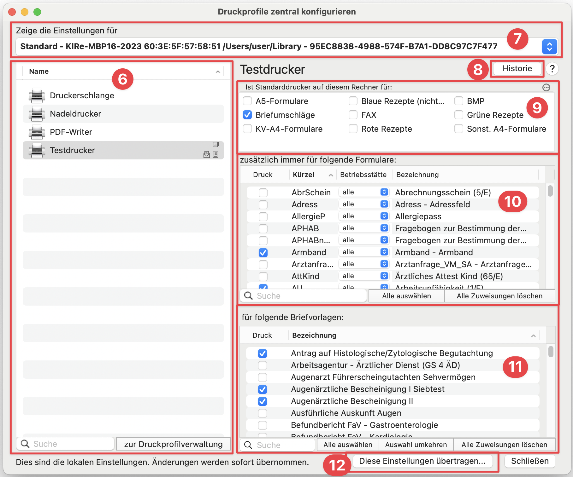573x477 pixels.
Task: Open the ellipsis options for standard printer section
Action: tap(546, 87)
